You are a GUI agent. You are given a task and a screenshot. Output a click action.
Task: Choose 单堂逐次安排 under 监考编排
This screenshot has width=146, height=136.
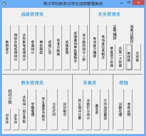click(x=112, y=57)
